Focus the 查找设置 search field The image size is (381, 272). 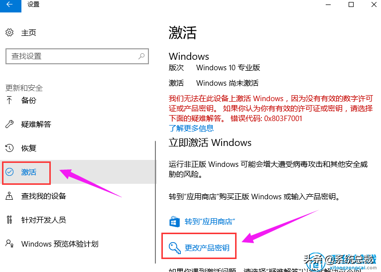(77, 56)
